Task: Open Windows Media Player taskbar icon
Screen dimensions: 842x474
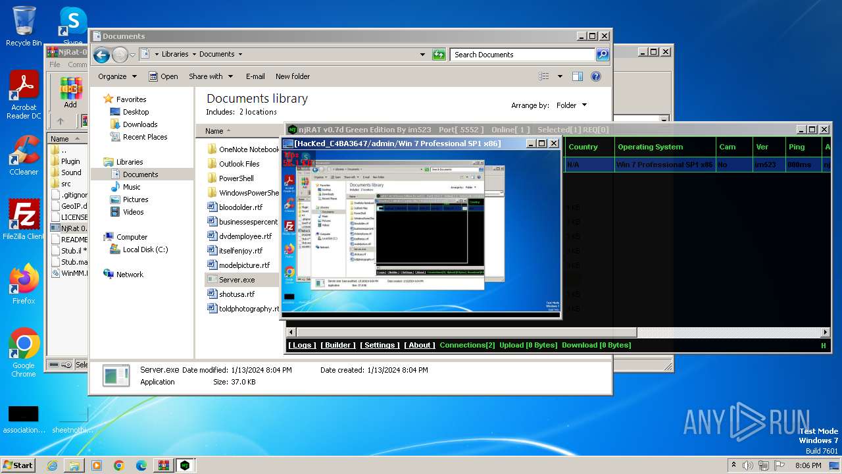Action: [97, 465]
